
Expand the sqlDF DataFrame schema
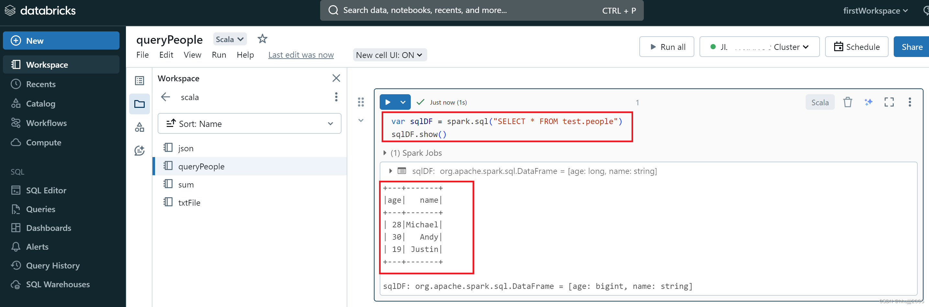pos(391,171)
